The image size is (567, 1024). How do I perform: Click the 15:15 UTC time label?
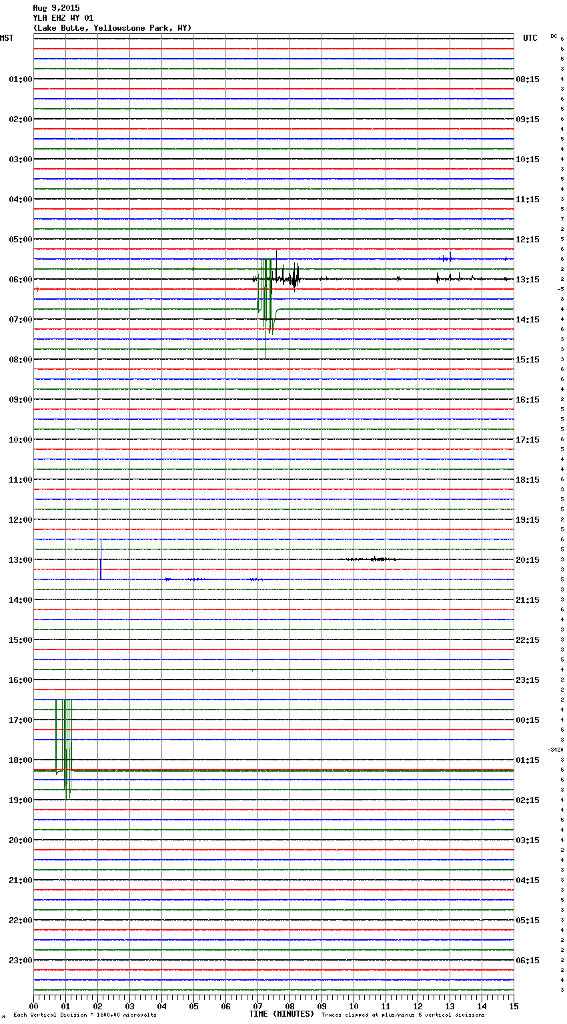tap(528, 360)
